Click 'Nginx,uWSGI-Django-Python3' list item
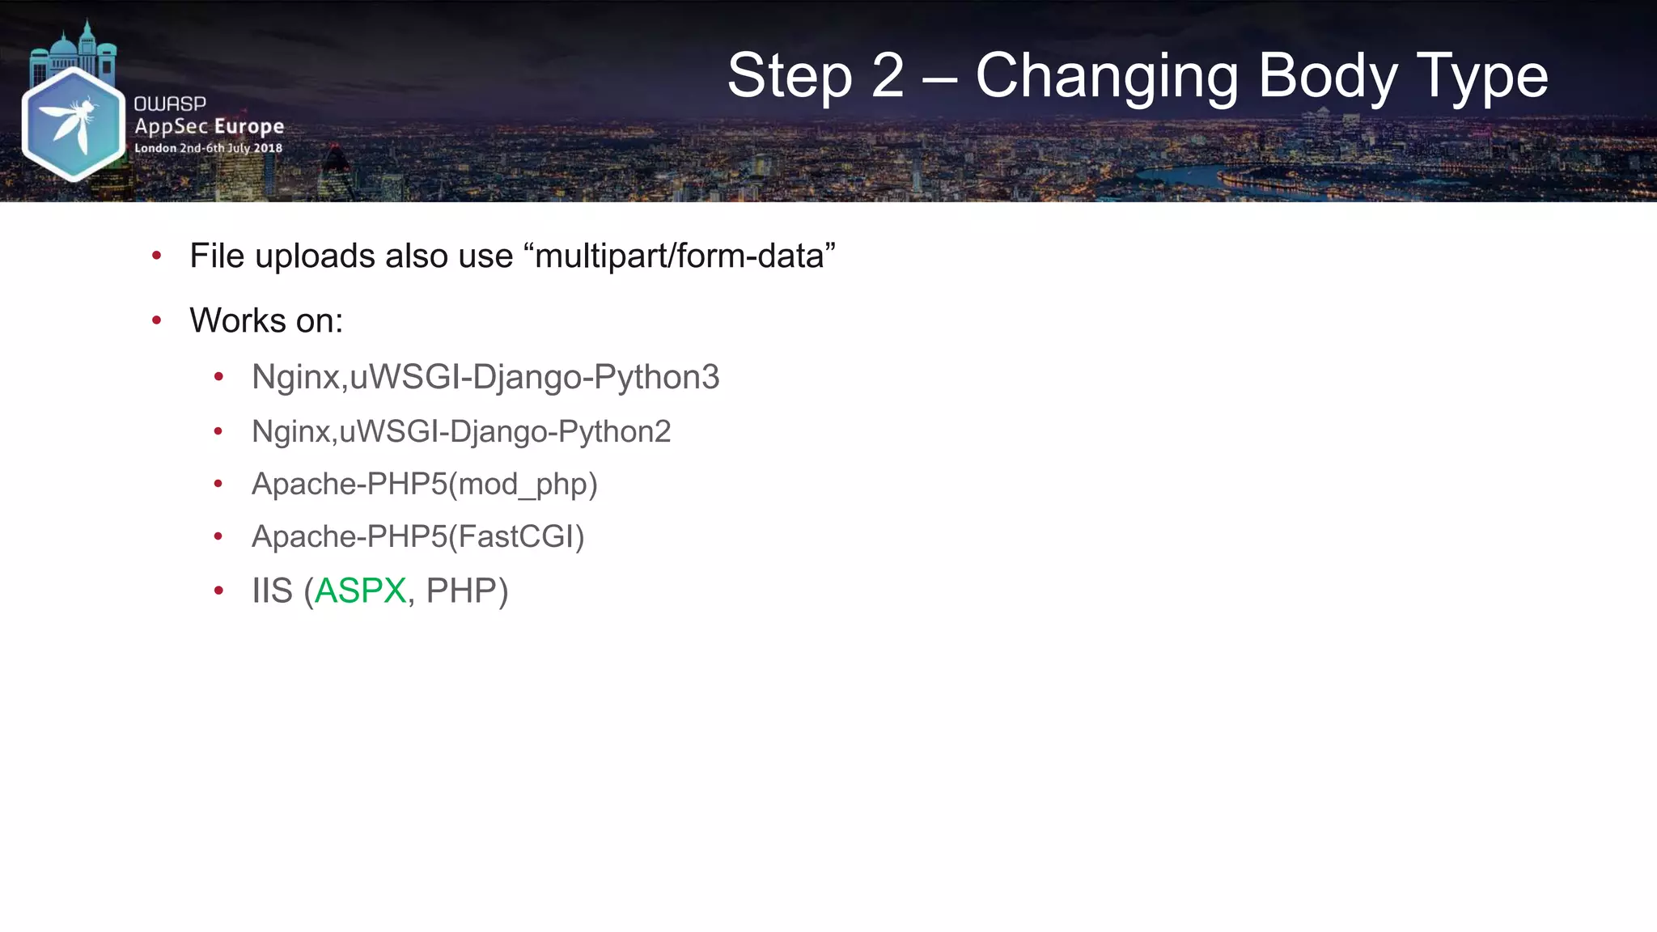Screen dimensions: 1657x932 [485, 378]
